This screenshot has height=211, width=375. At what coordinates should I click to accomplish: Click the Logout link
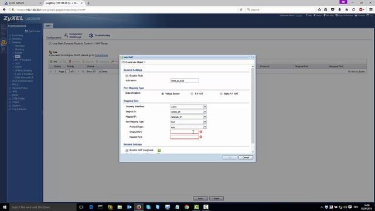298,16
